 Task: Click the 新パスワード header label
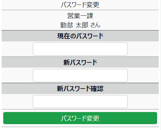tap(80, 62)
